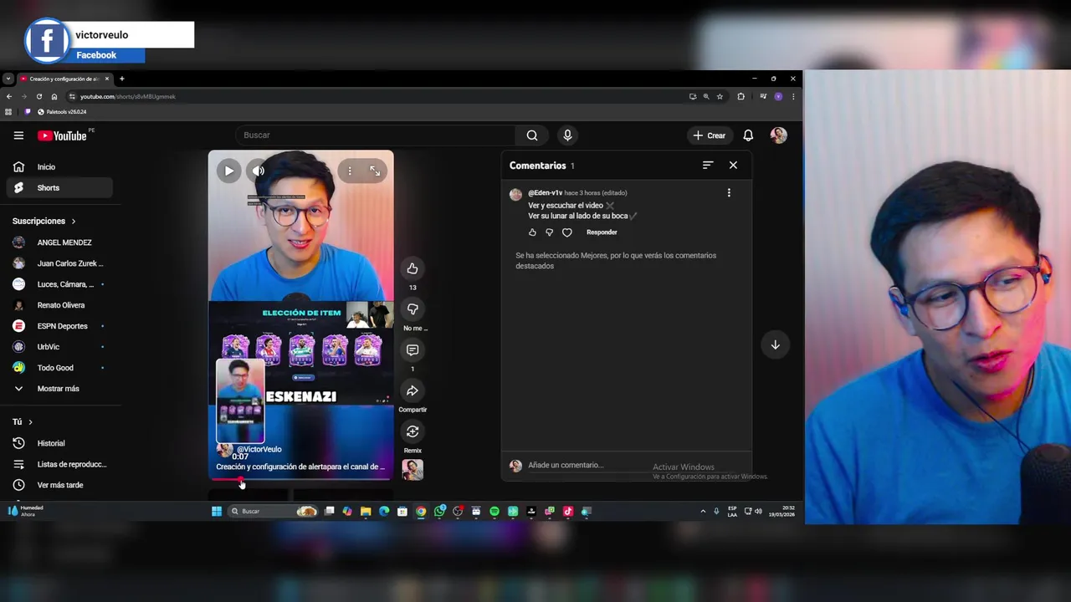This screenshot has height=602, width=1071.
Task: Open the taskbar volume control
Action: pos(758,511)
